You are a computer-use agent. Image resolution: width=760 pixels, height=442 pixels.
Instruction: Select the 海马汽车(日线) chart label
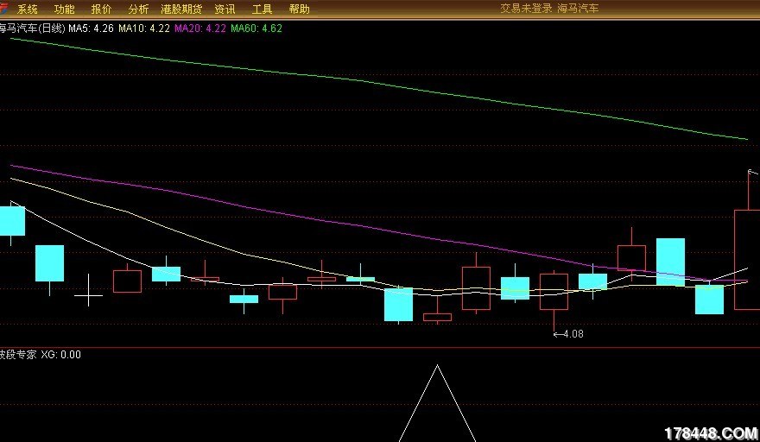32,28
